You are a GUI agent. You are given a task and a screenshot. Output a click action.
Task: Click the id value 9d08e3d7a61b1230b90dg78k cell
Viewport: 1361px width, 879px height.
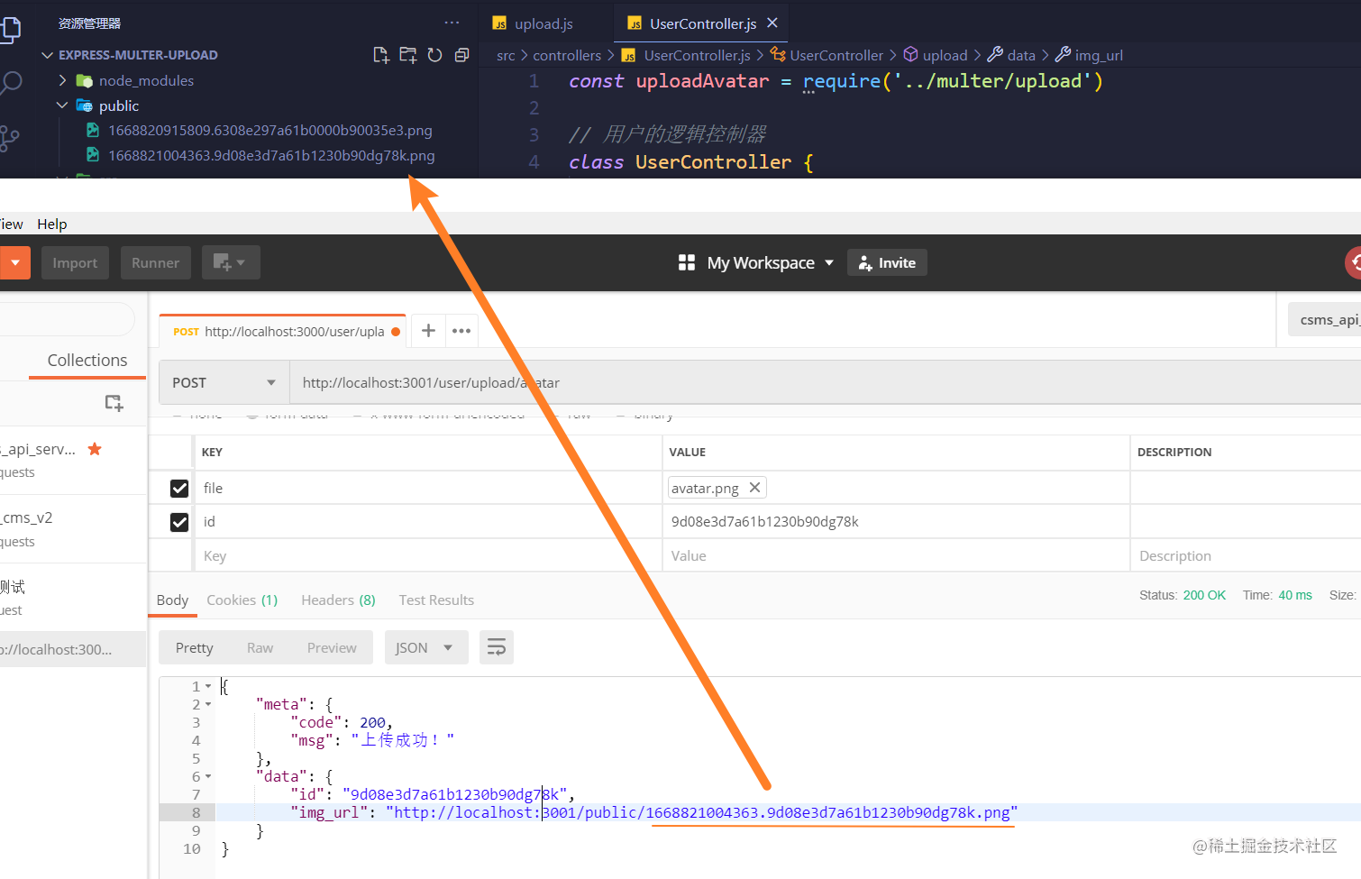point(896,522)
